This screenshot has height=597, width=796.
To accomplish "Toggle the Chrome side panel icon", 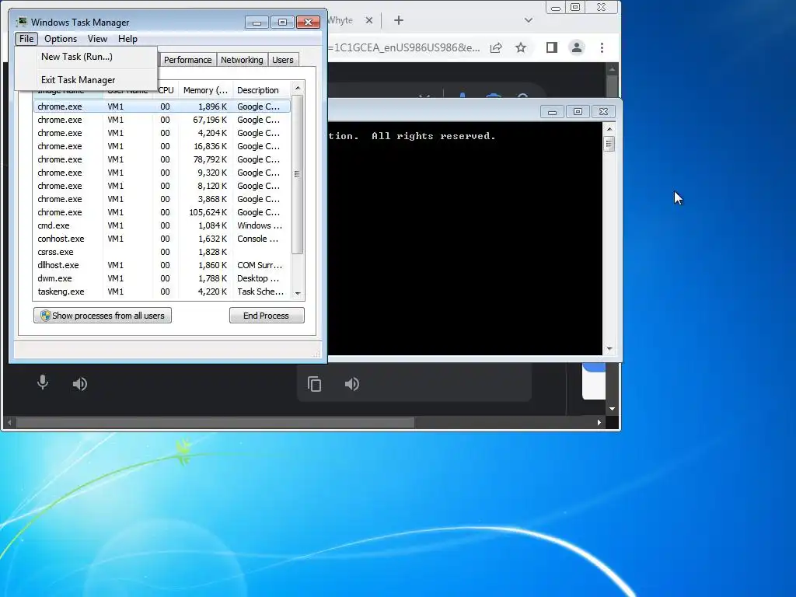I will [x=552, y=47].
